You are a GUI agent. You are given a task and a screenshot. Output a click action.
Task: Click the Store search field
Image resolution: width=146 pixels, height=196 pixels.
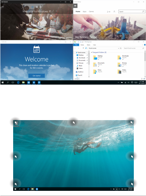click(x=132, y=12)
